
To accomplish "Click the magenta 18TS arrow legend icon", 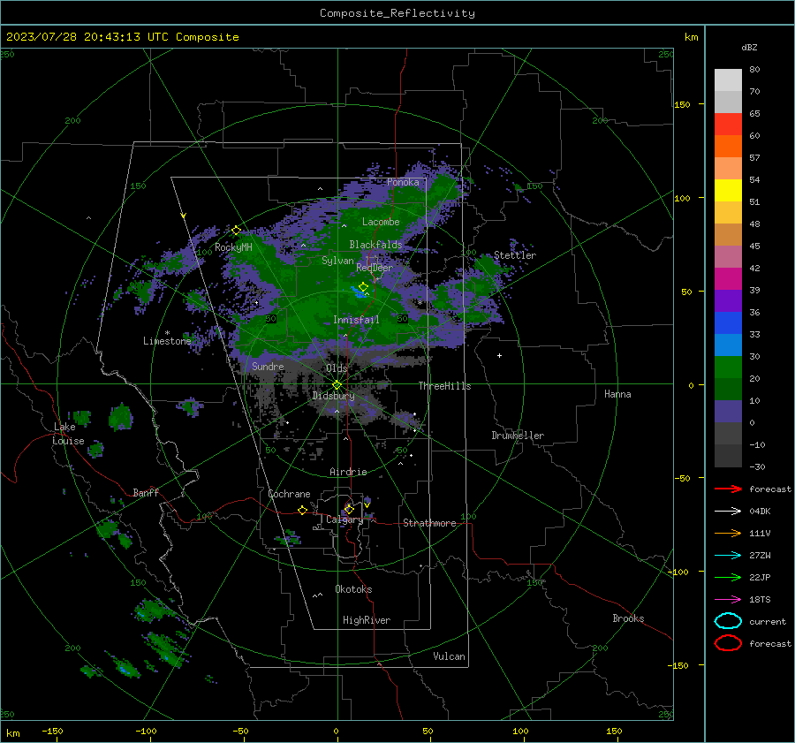I will [728, 600].
